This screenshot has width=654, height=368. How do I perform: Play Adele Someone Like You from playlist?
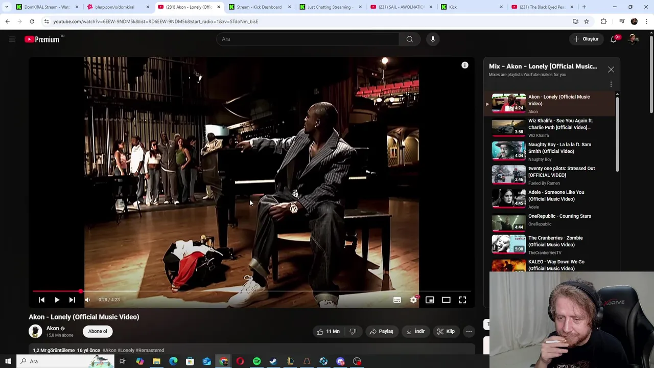549,199
